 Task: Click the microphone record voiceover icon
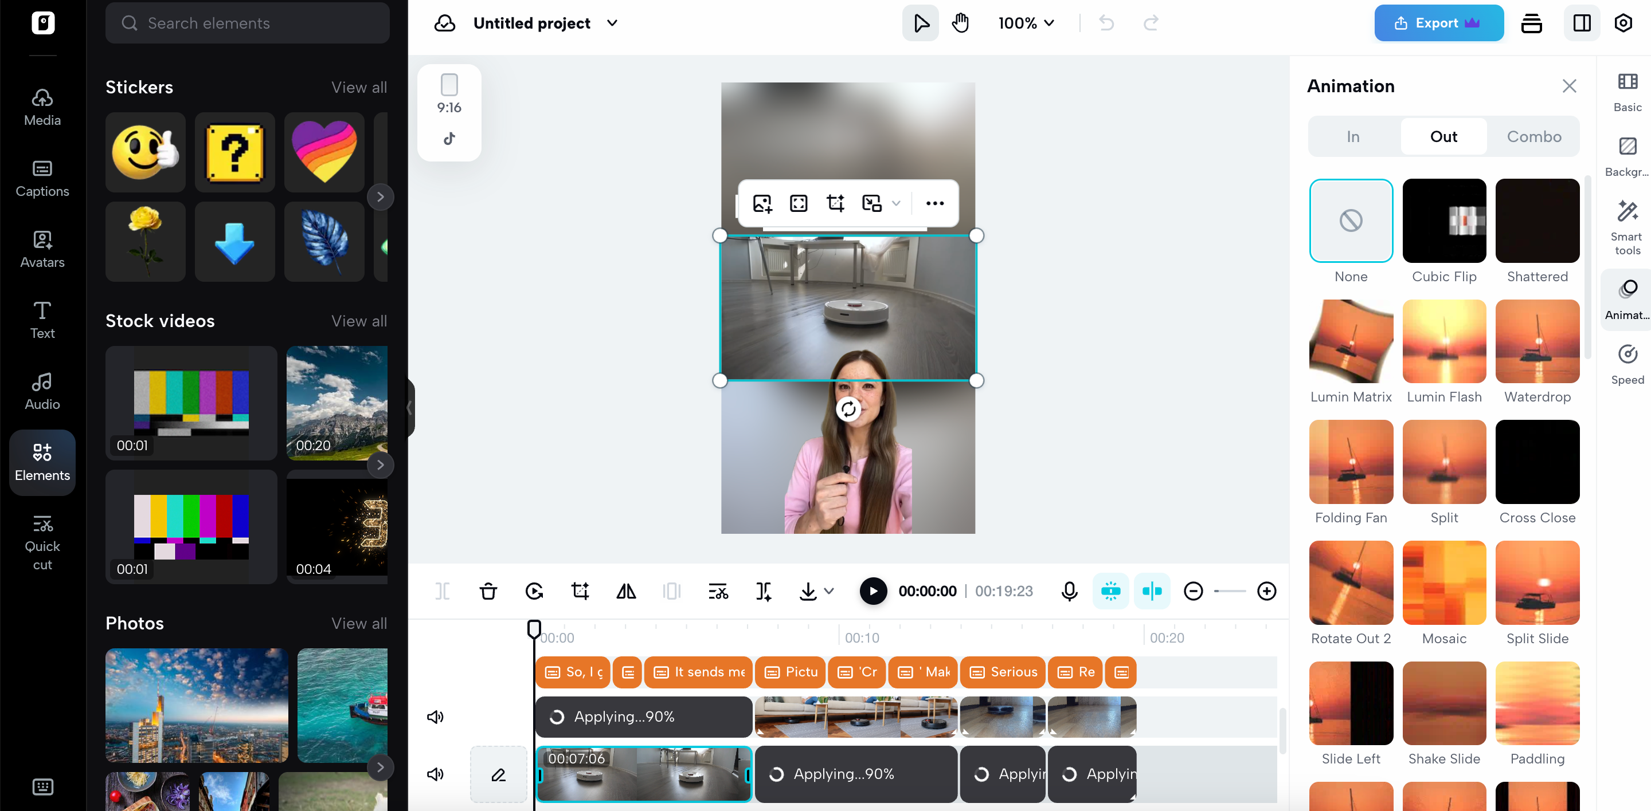(x=1069, y=591)
